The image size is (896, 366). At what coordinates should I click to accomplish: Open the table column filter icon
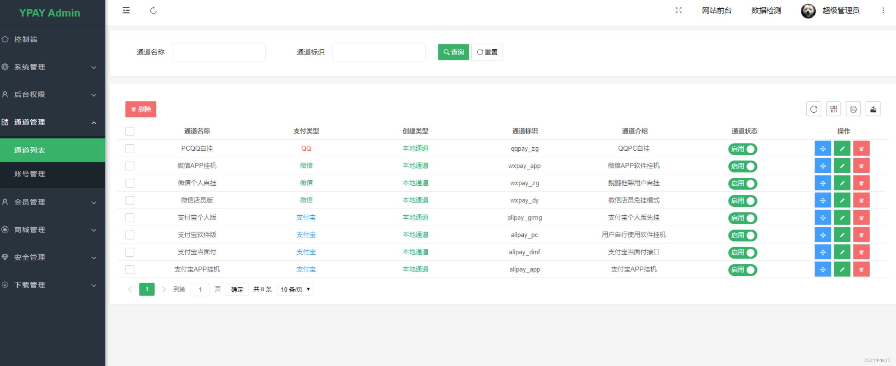click(834, 109)
